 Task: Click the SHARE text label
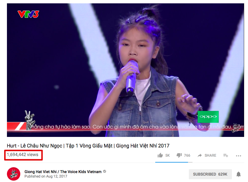pyautogui.click(x=210, y=155)
